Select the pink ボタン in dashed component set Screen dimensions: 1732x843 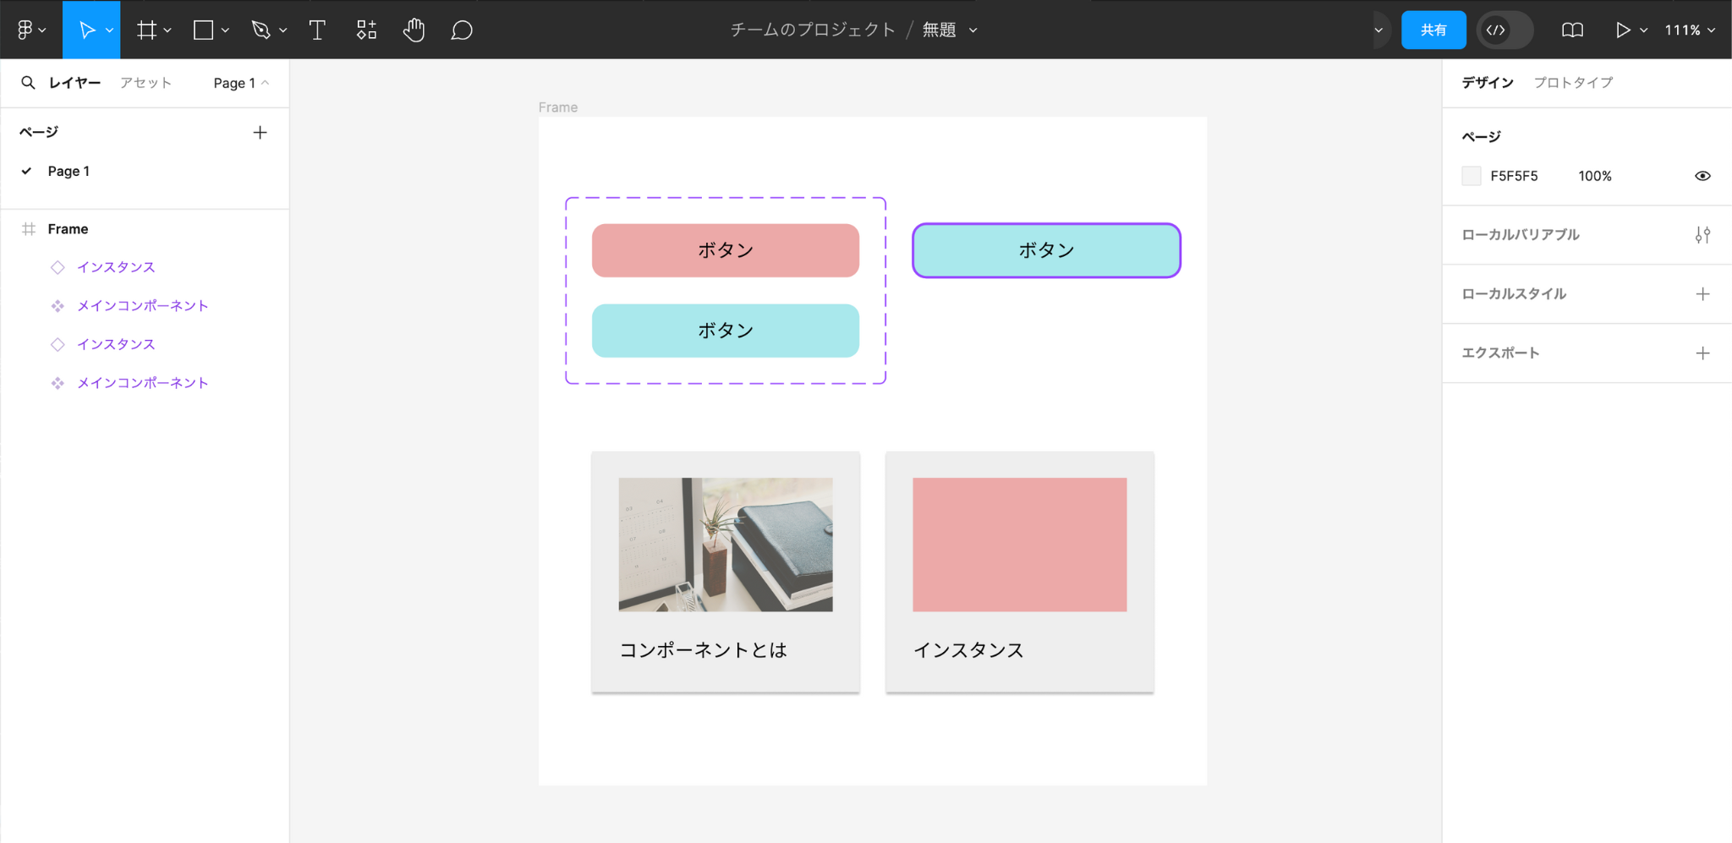tap(726, 250)
